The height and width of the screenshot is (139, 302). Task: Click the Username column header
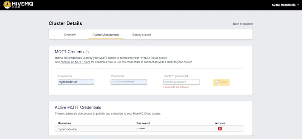point(65,123)
